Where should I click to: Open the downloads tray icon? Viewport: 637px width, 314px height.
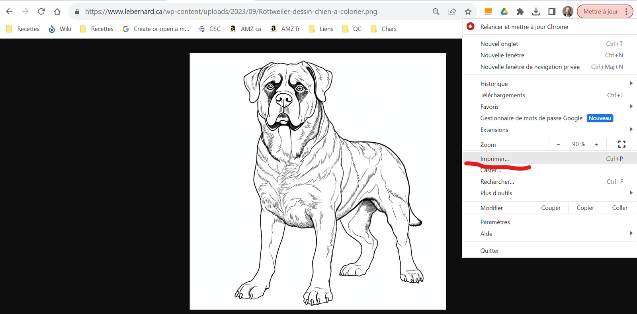(536, 12)
